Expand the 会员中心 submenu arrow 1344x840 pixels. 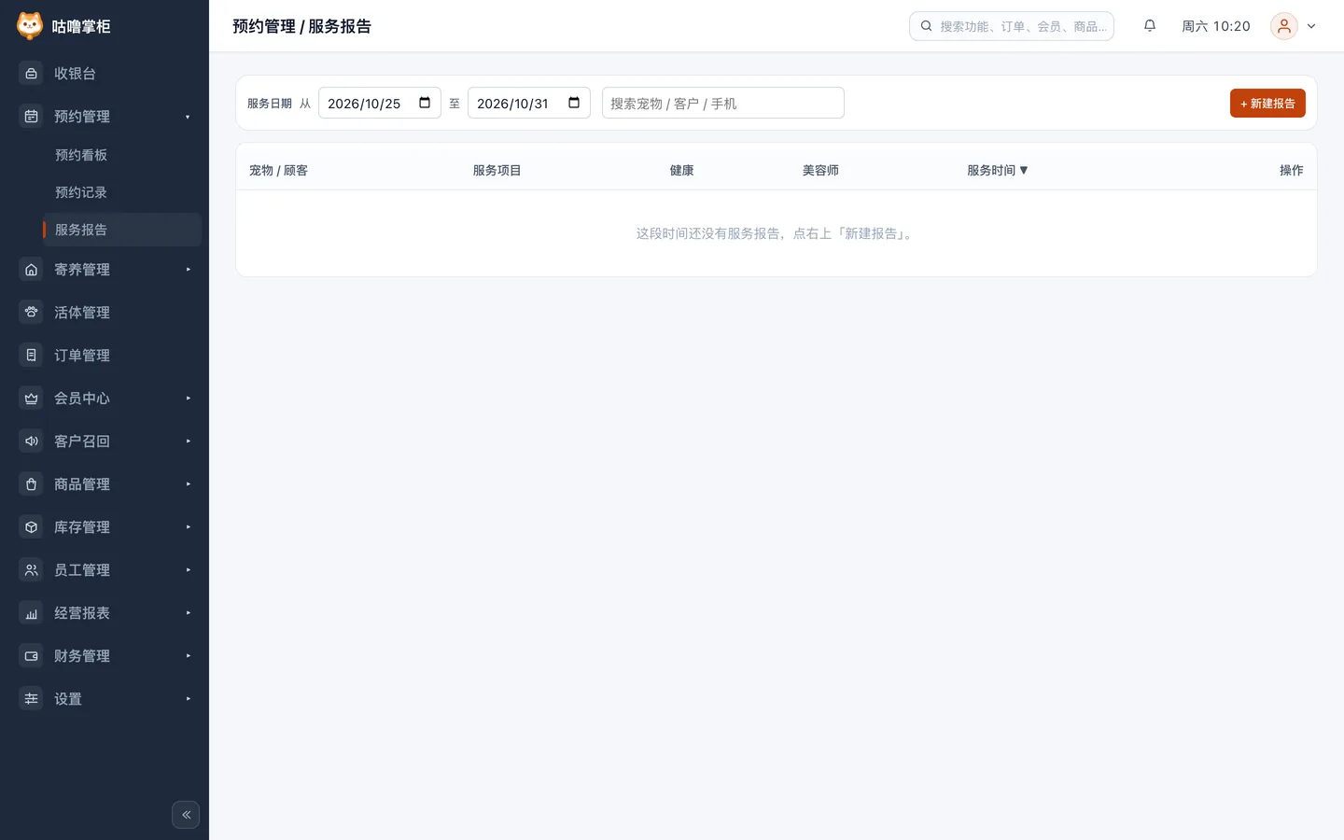coord(188,399)
